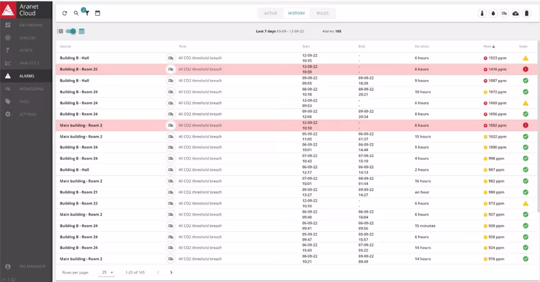The height and width of the screenshot is (282, 540).
Task: Toggle the list/table view switch
Action: [71, 31]
